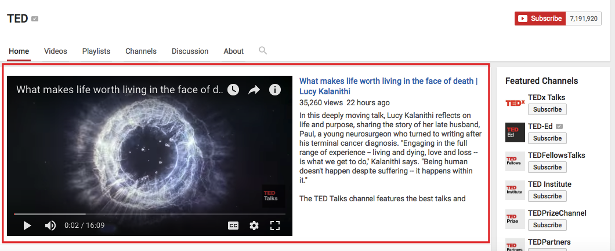The width and height of the screenshot is (615, 251).
Task: Click the TED Institute channel logo
Action: pyautogui.click(x=515, y=190)
